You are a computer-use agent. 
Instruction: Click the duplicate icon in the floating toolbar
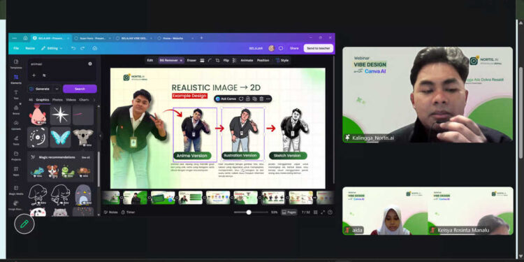(254, 99)
